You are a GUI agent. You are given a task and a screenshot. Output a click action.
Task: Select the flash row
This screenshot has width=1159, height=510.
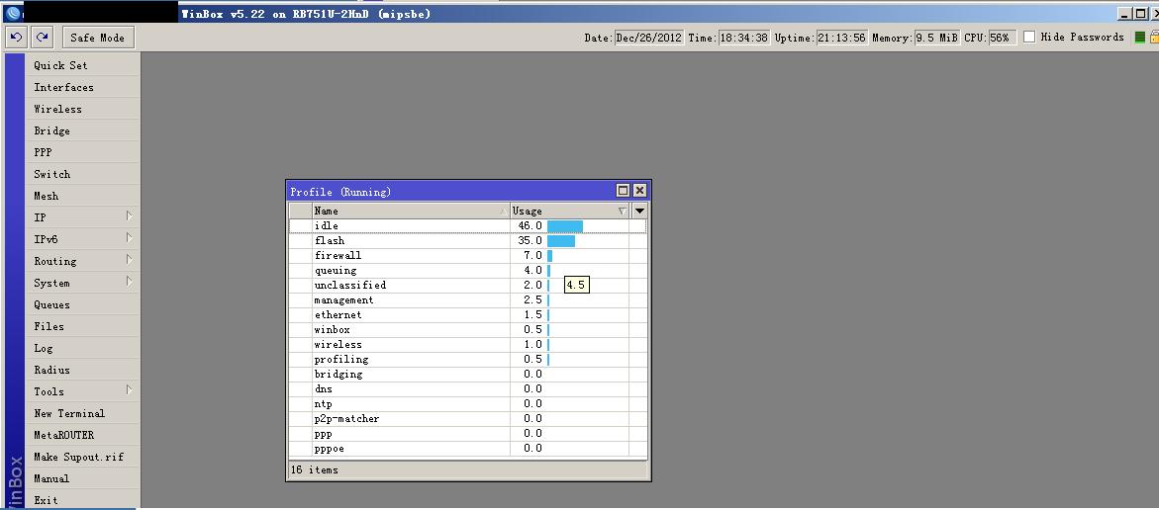point(468,240)
